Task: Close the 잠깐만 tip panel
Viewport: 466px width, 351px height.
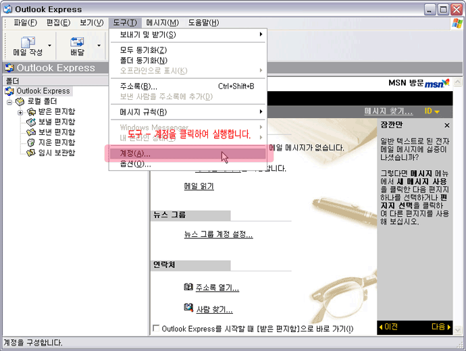Action: [x=446, y=126]
